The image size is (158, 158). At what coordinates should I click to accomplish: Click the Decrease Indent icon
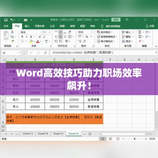click(x=56, y=41)
